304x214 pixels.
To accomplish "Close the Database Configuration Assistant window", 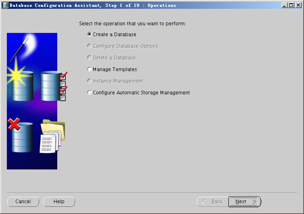I will [298, 5].
